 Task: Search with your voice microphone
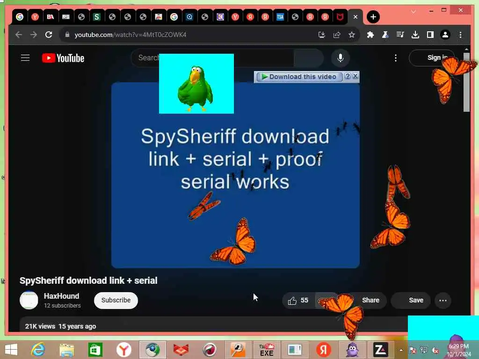pos(341,57)
